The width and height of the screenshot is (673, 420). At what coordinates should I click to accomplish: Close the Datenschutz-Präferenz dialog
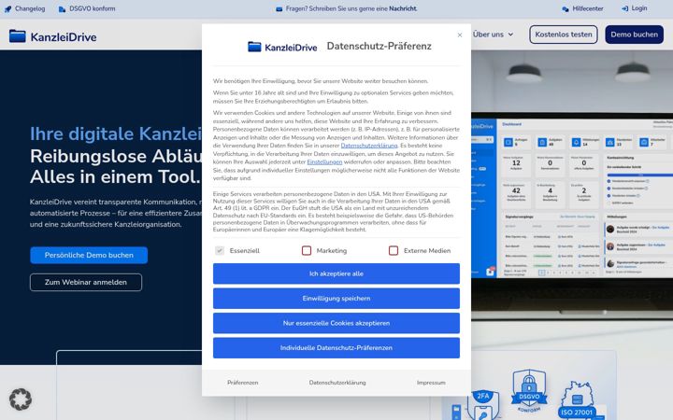460,35
